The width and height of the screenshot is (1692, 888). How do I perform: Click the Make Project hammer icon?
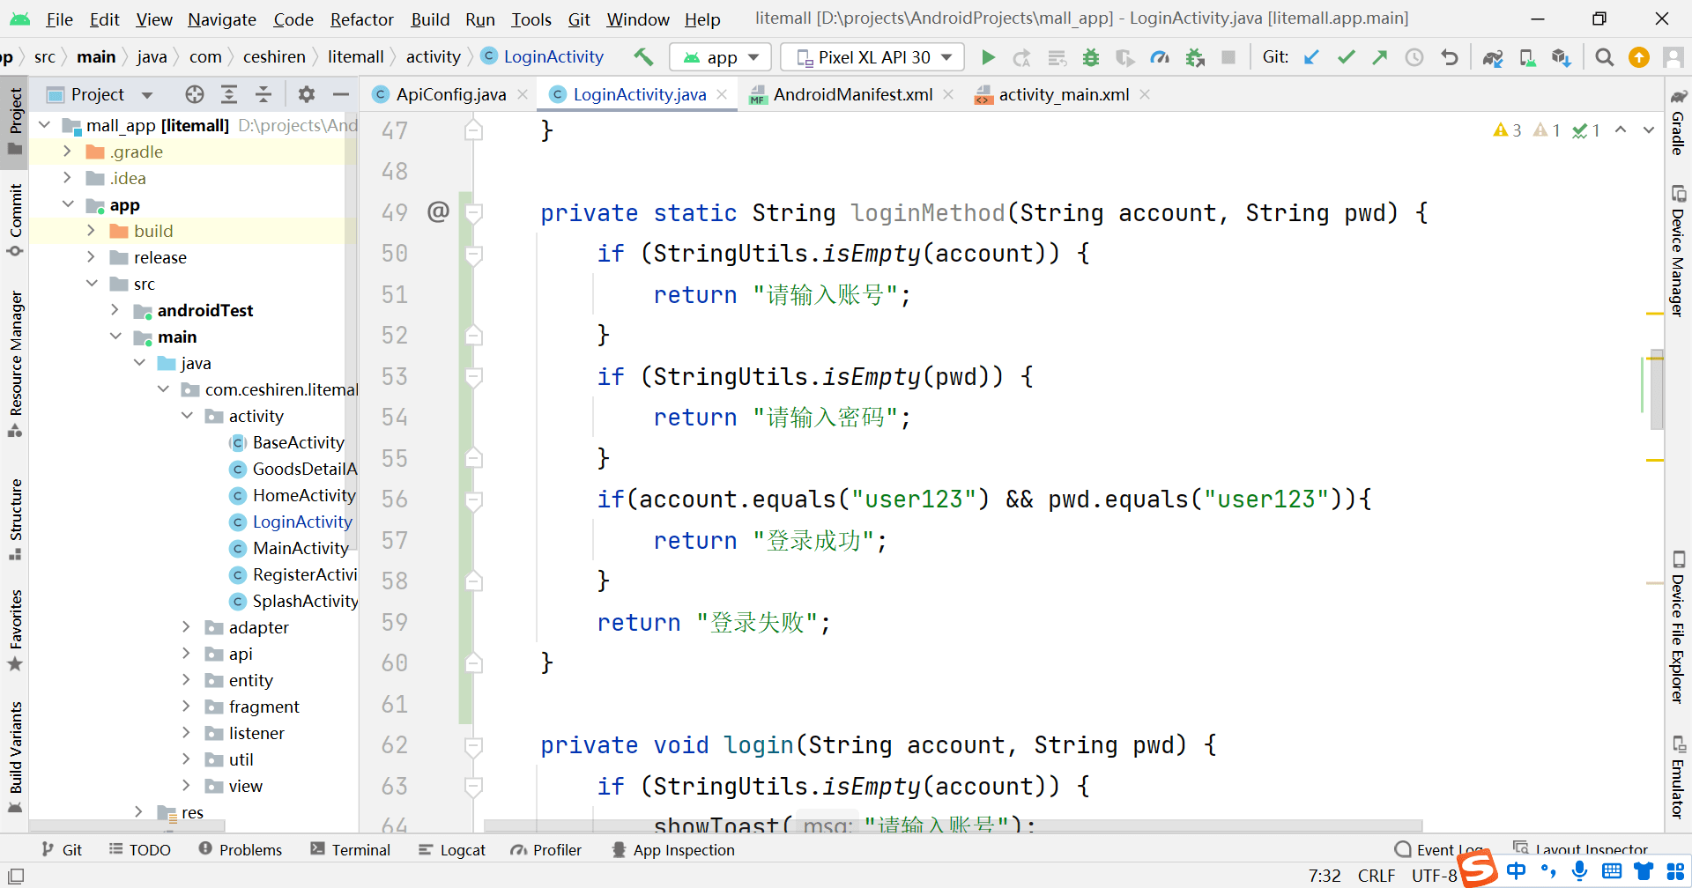click(x=643, y=57)
